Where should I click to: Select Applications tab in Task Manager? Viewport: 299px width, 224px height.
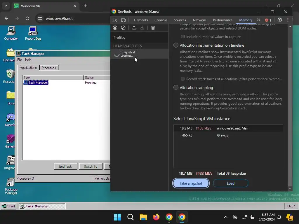click(x=28, y=68)
